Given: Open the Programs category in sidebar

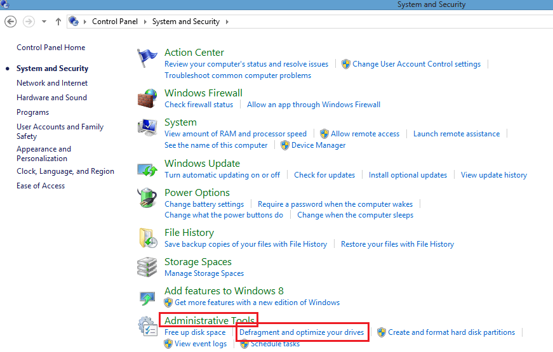Looking at the screenshot, I should click(33, 112).
